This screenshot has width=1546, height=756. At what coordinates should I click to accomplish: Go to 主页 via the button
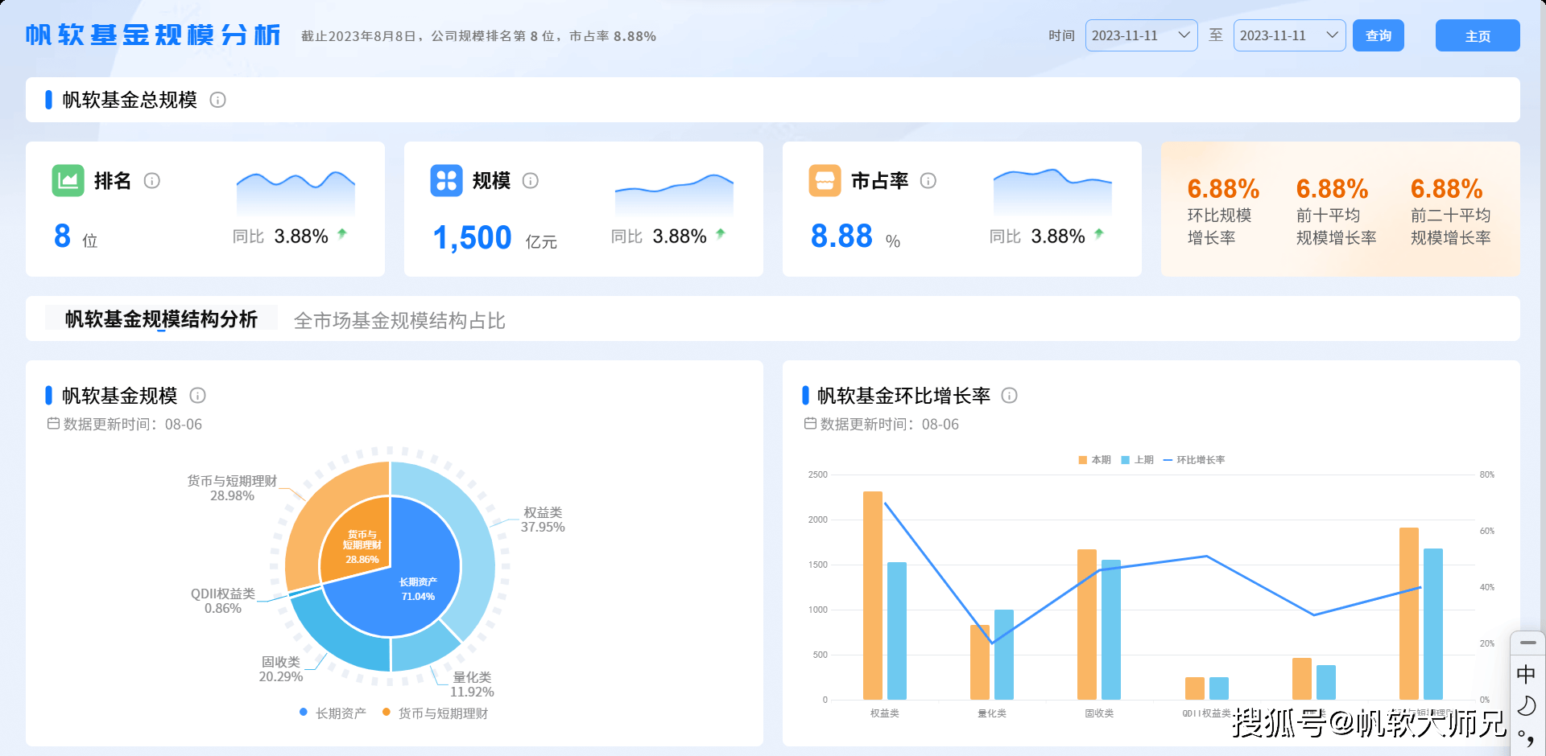(1477, 36)
